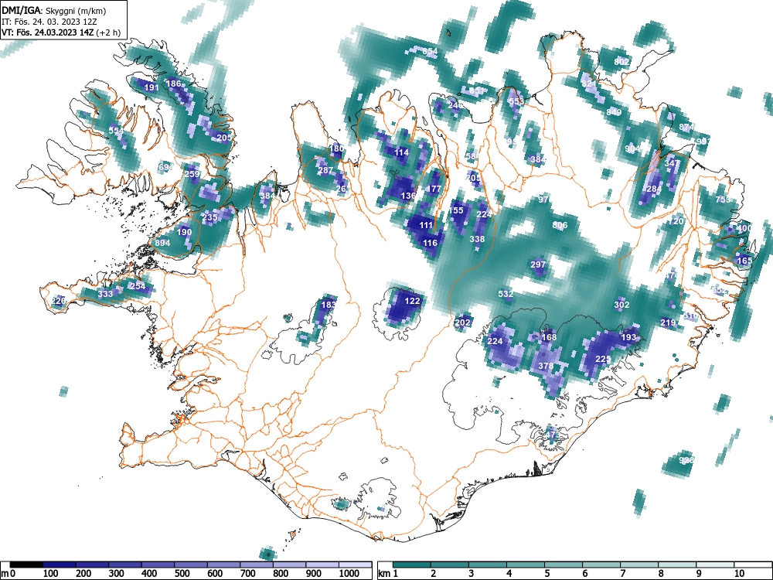Viewport: 773px width, 580px height.
Task: Select the value 114
Action: coord(401,152)
